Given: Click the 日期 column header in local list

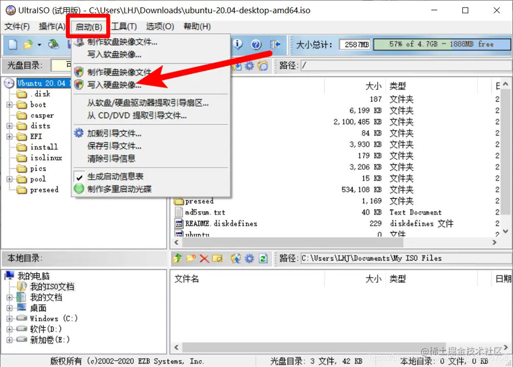Looking at the screenshot, I should (503, 279).
